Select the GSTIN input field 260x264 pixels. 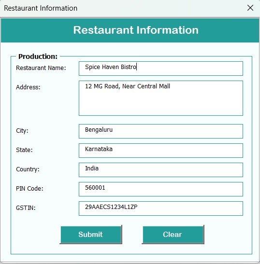click(160, 208)
